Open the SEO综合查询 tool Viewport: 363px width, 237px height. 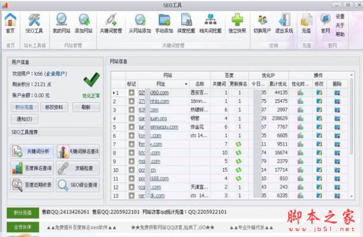coord(78,185)
